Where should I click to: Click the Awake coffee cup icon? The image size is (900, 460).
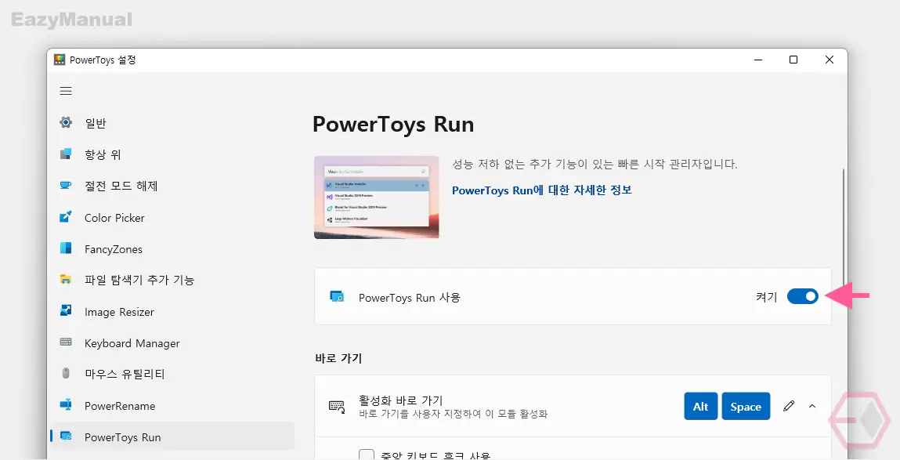tap(66, 186)
